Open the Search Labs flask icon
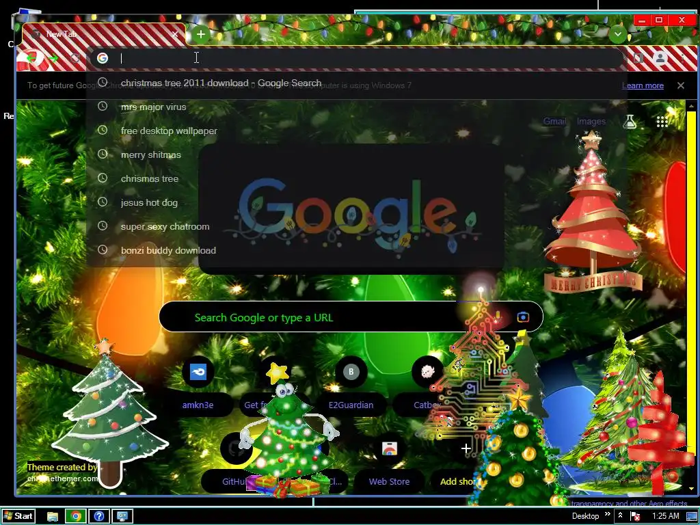Screen dimensions: 700x525 click(630, 121)
